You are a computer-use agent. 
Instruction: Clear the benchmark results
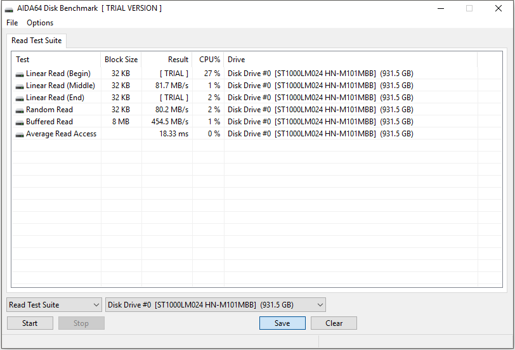coord(334,323)
